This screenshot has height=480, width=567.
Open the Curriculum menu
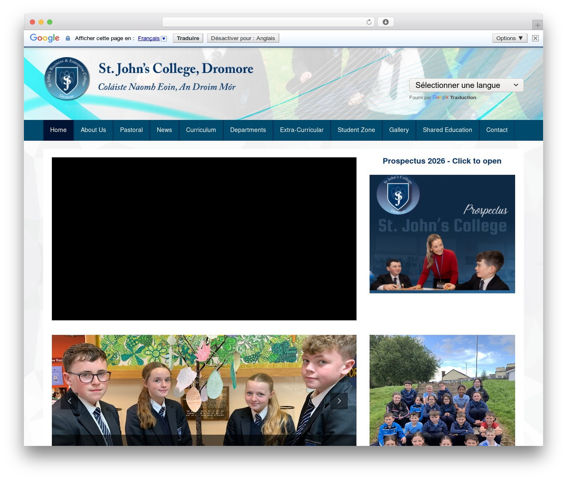201,130
